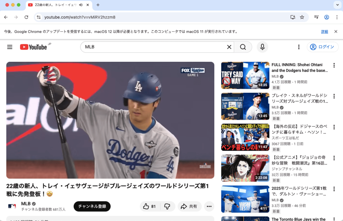Image resolution: width=343 pixels, height=221 pixels.
Task: Dismiss the Chrome update notification bar
Action: (x=336, y=31)
